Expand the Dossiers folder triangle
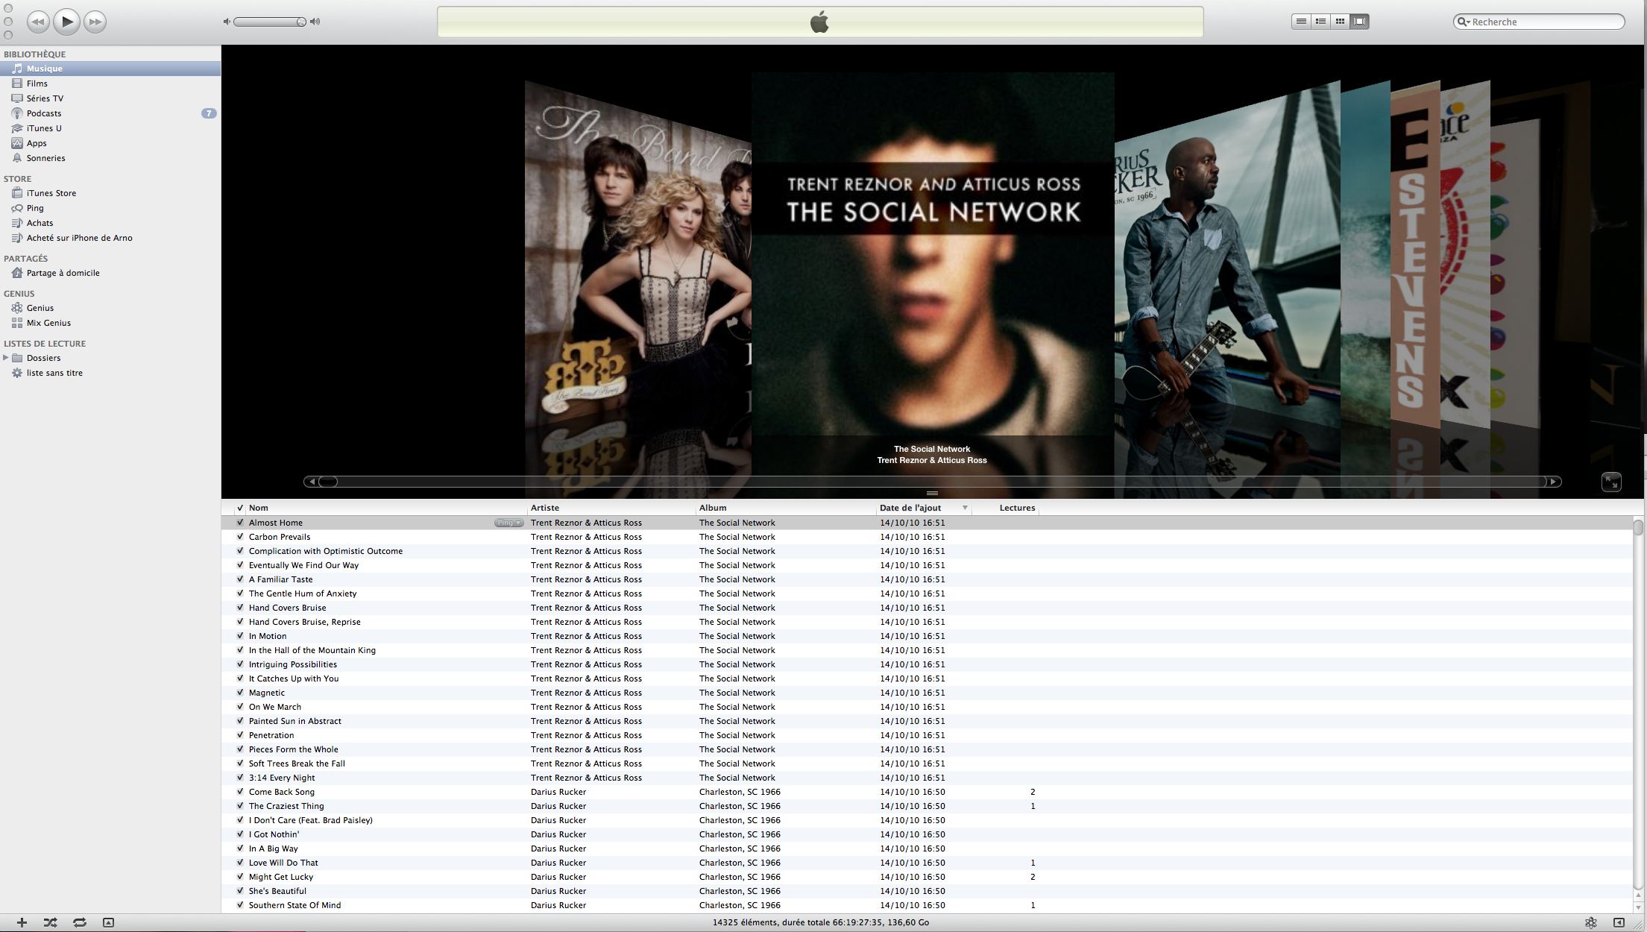The width and height of the screenshot is (1647, 932). point(6,358)
